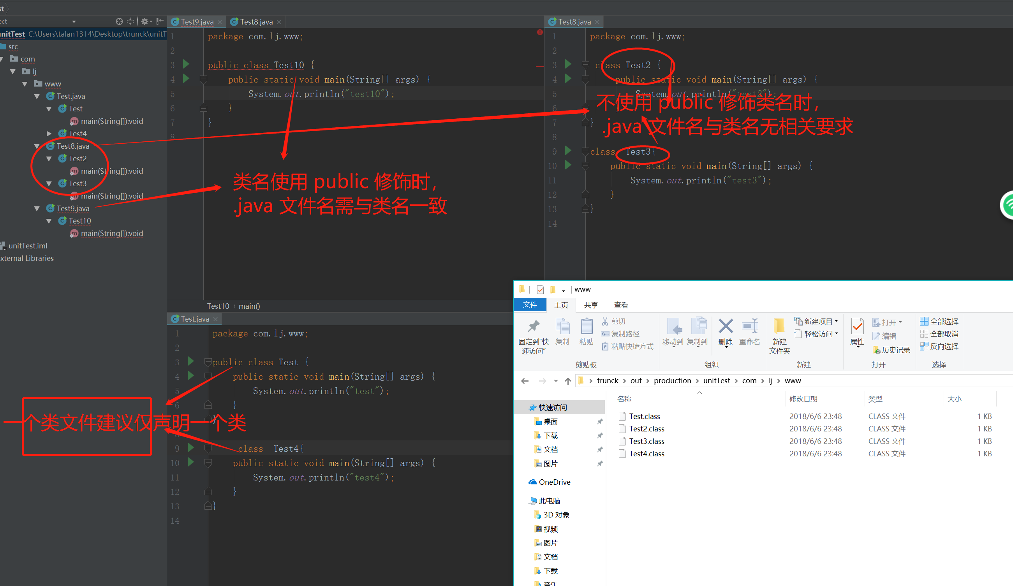Expand the Test4 class node in tree

(49, 134)
